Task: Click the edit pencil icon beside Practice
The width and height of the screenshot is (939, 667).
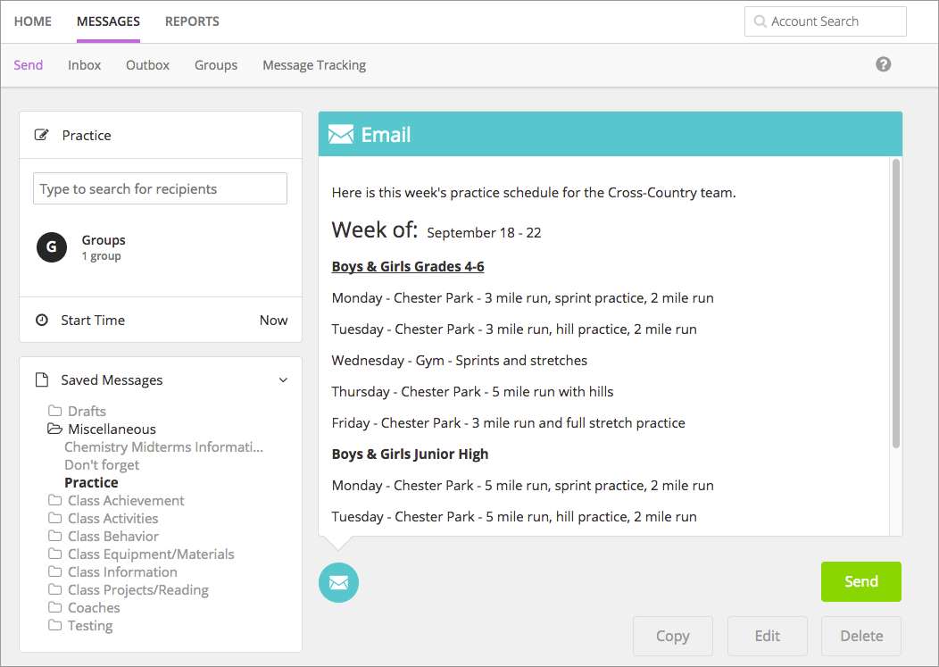Action: point(41,135)
